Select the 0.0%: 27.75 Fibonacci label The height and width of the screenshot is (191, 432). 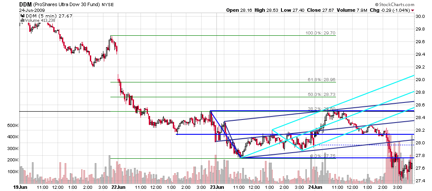click(x=323, y=156)
